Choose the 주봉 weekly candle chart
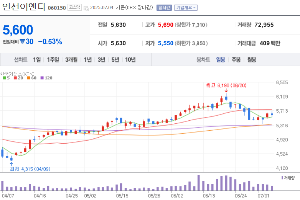This screenshot has width=300, height=200. [x=236, y=60]
